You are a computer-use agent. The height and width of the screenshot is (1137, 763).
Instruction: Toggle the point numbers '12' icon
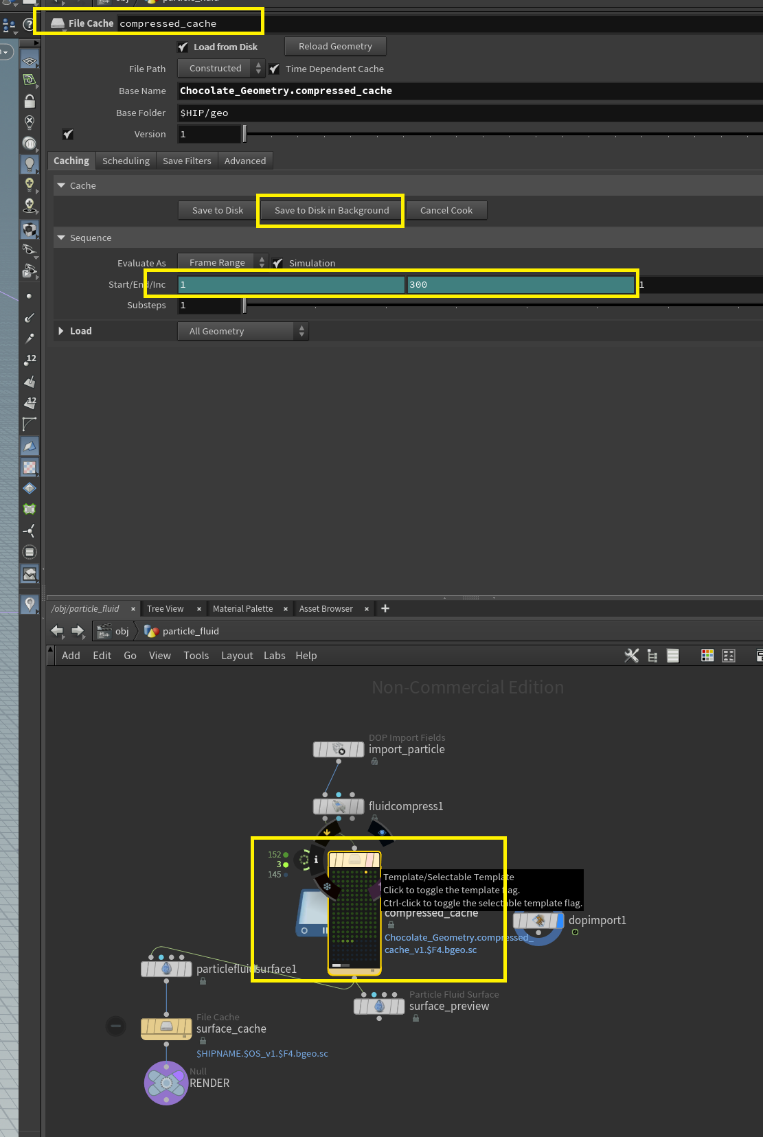pos(30,360)
